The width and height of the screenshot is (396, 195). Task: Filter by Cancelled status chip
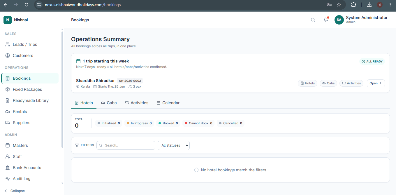point(230,123)
